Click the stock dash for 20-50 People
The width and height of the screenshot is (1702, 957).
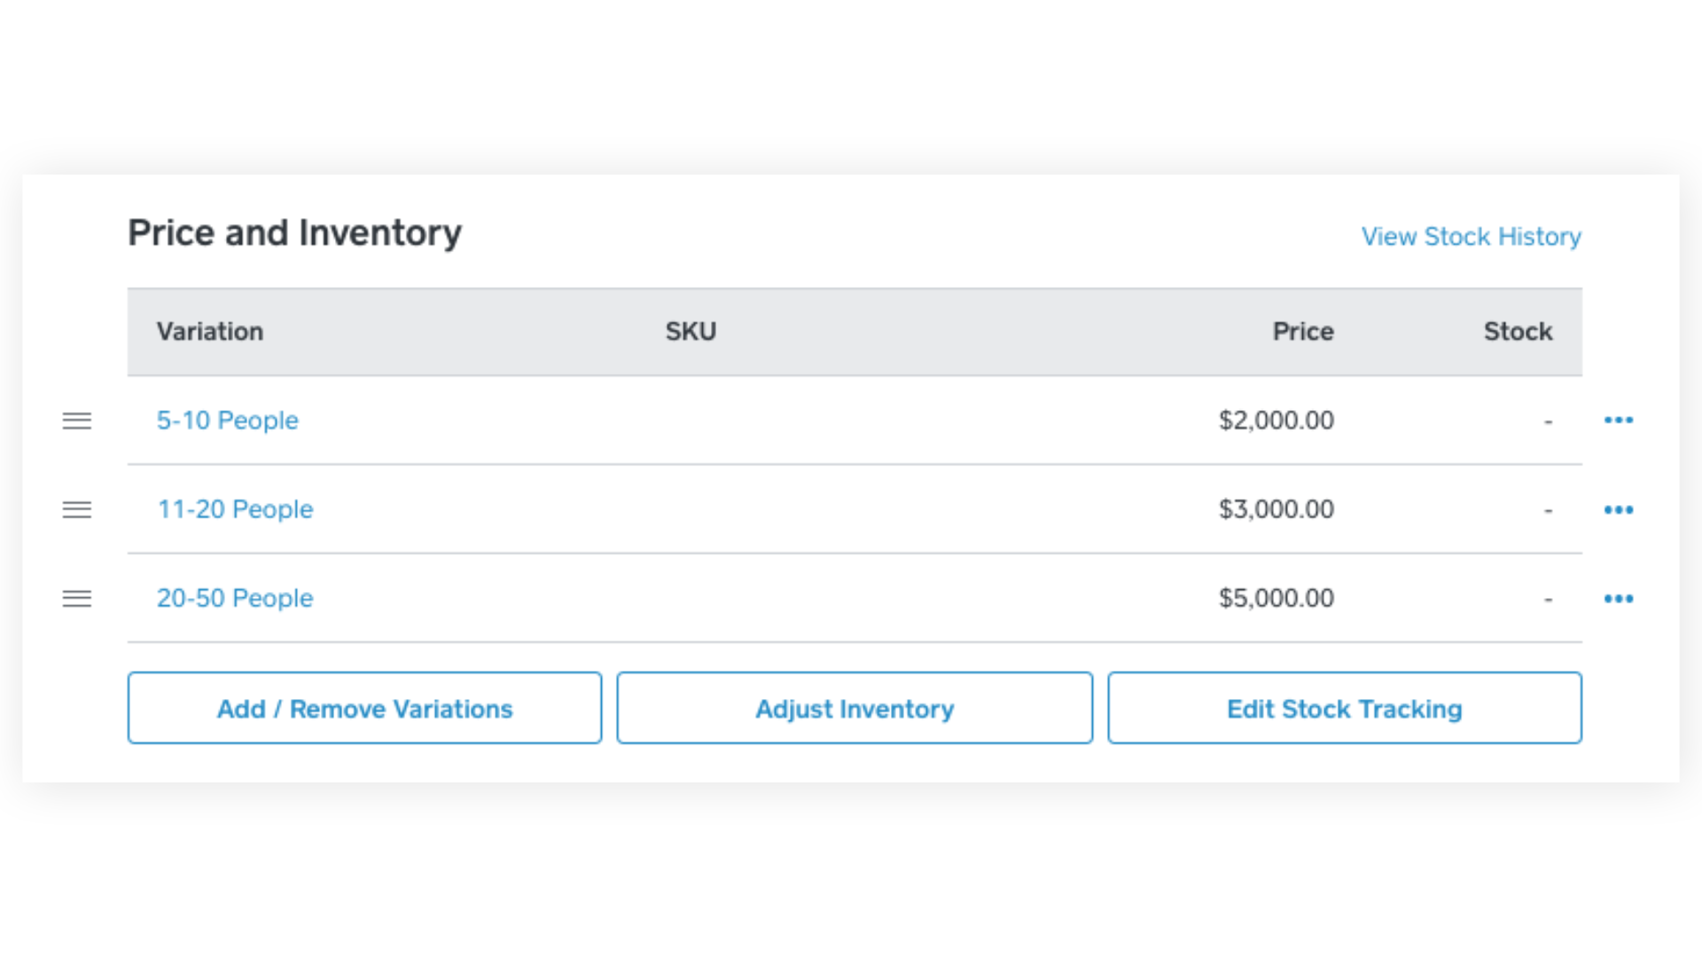[x=1548, y=600]
